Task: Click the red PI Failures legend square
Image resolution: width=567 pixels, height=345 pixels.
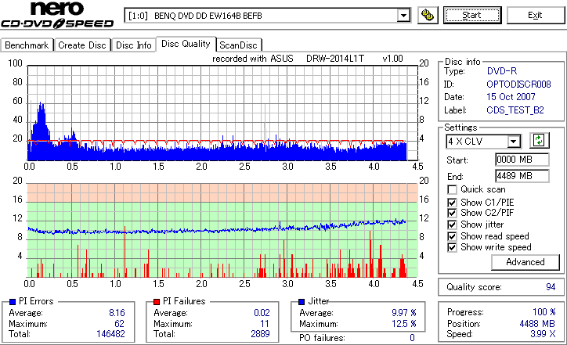Action: (157, 302)
